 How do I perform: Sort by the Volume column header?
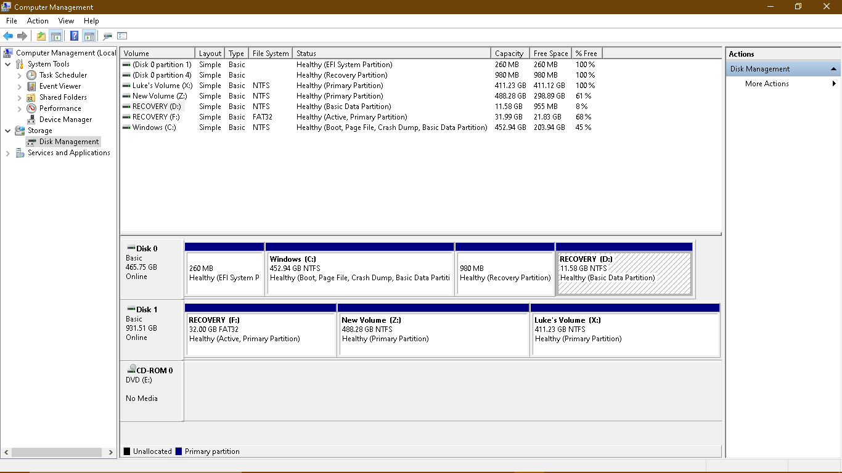(158, 54)
